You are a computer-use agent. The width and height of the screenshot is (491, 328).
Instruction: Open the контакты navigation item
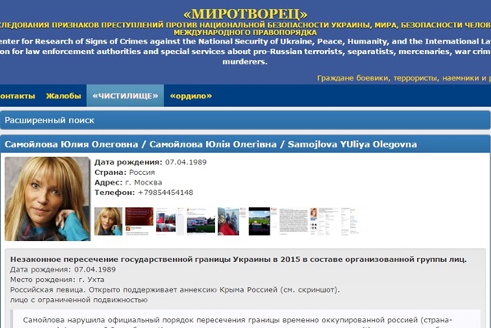[16, 96]
